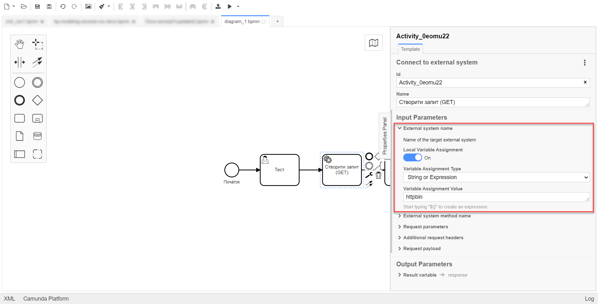Viewport: 598px width, 304px height.
Task: Create a new file from the toolbar
Action: click(x=7, y=6)
